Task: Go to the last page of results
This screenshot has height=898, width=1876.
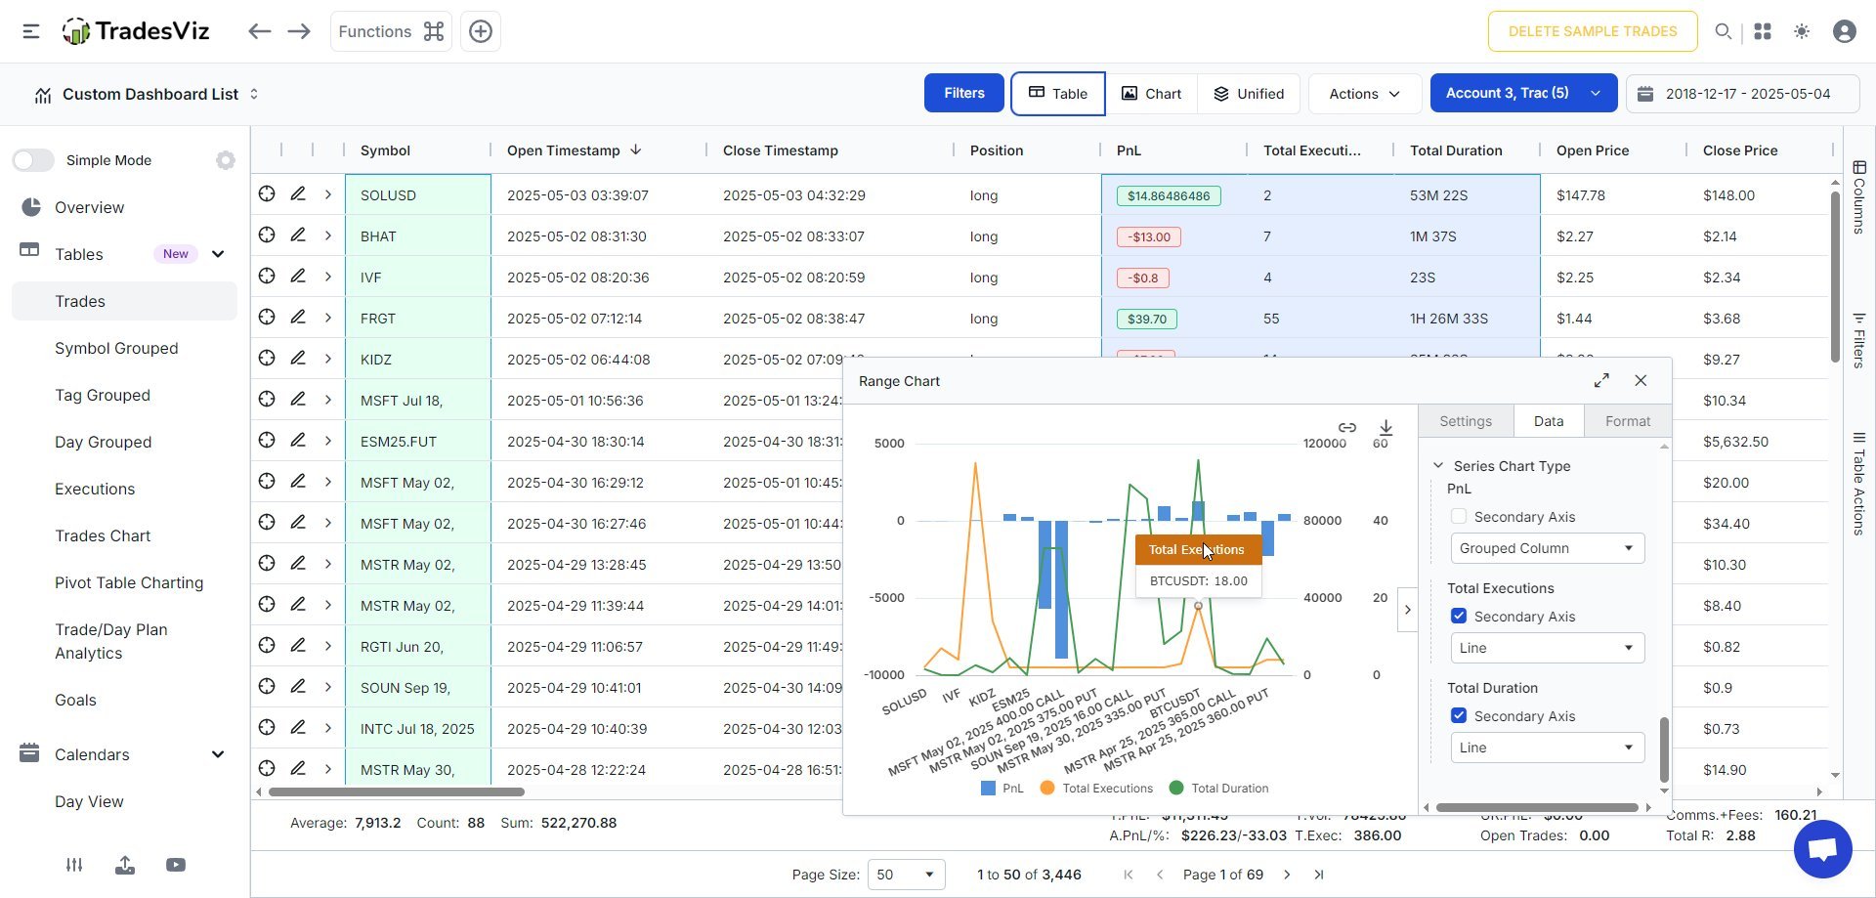Action: (x=1319, y=875)
